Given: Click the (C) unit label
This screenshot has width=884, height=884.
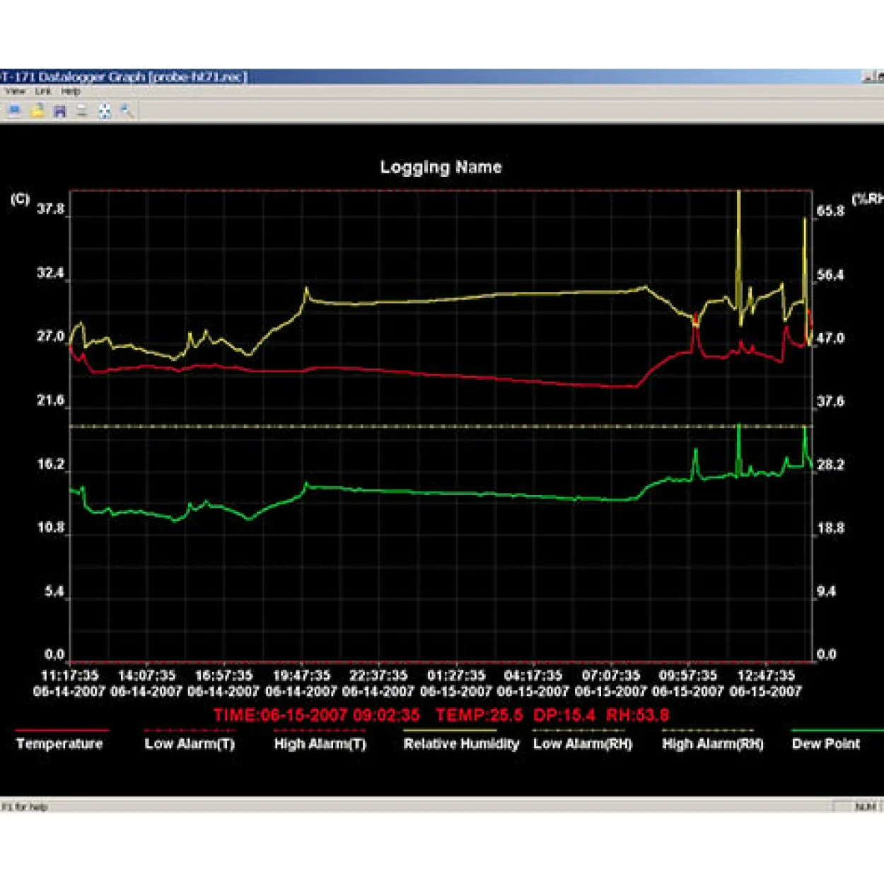Looking at the screenshot, I should [20, 199].
